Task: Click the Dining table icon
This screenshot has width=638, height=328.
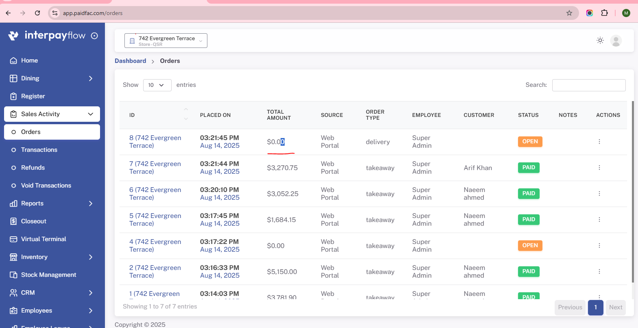Action: [x=13, y=78]
